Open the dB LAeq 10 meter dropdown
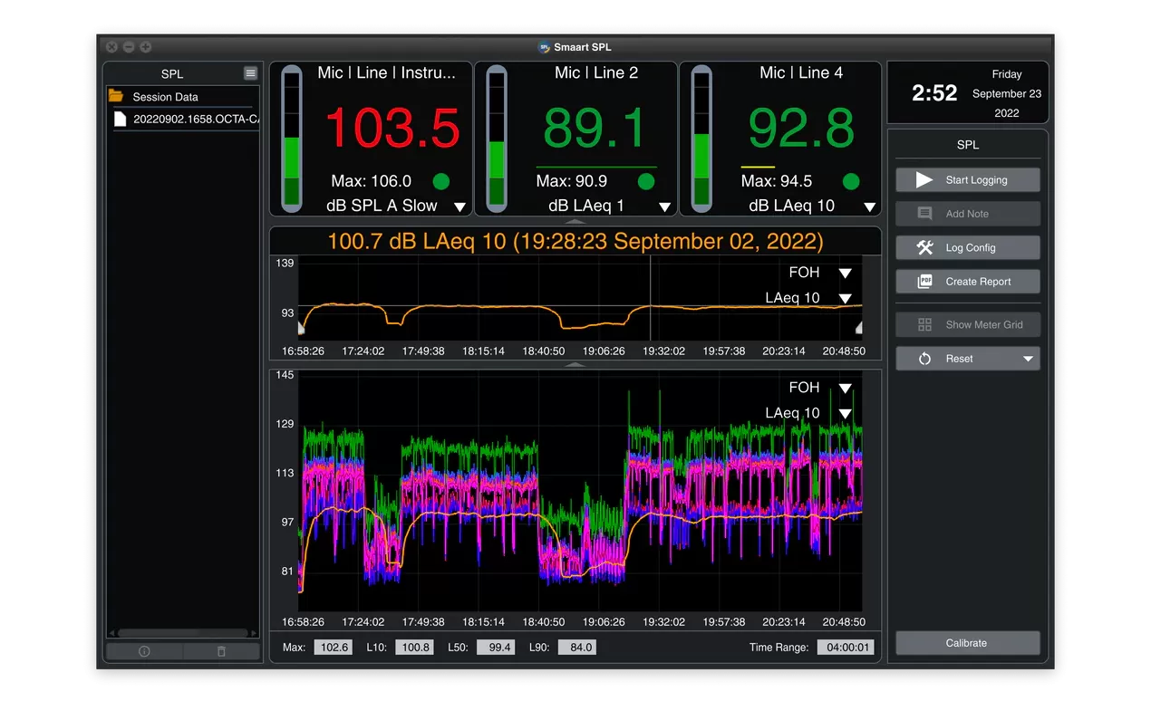Viewport: 1151px width, 711px height. click(869, 207)
